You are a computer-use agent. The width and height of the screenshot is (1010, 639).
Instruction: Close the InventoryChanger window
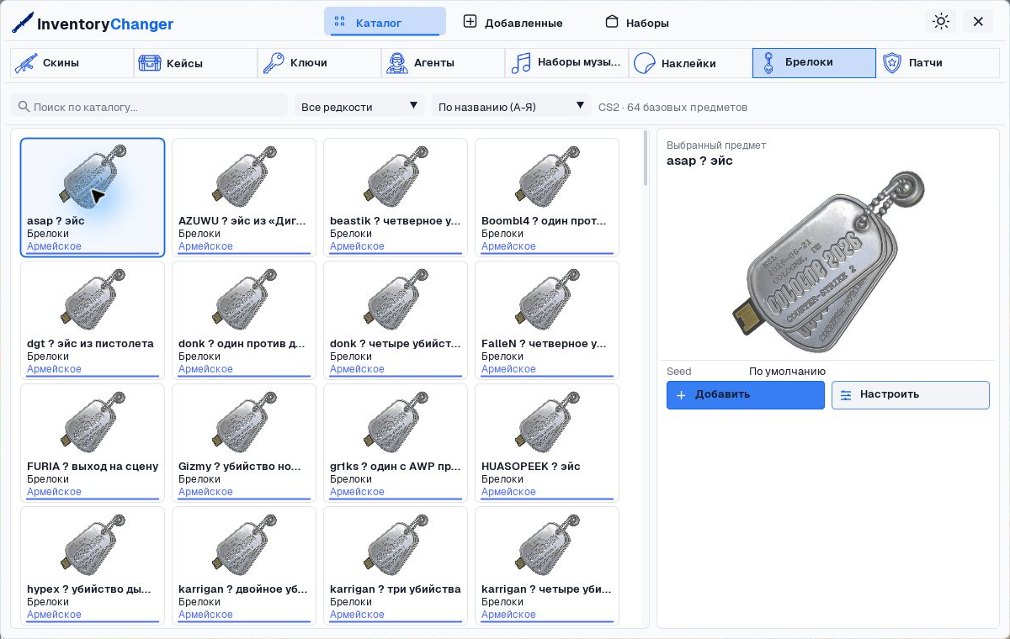pos(978,22)
